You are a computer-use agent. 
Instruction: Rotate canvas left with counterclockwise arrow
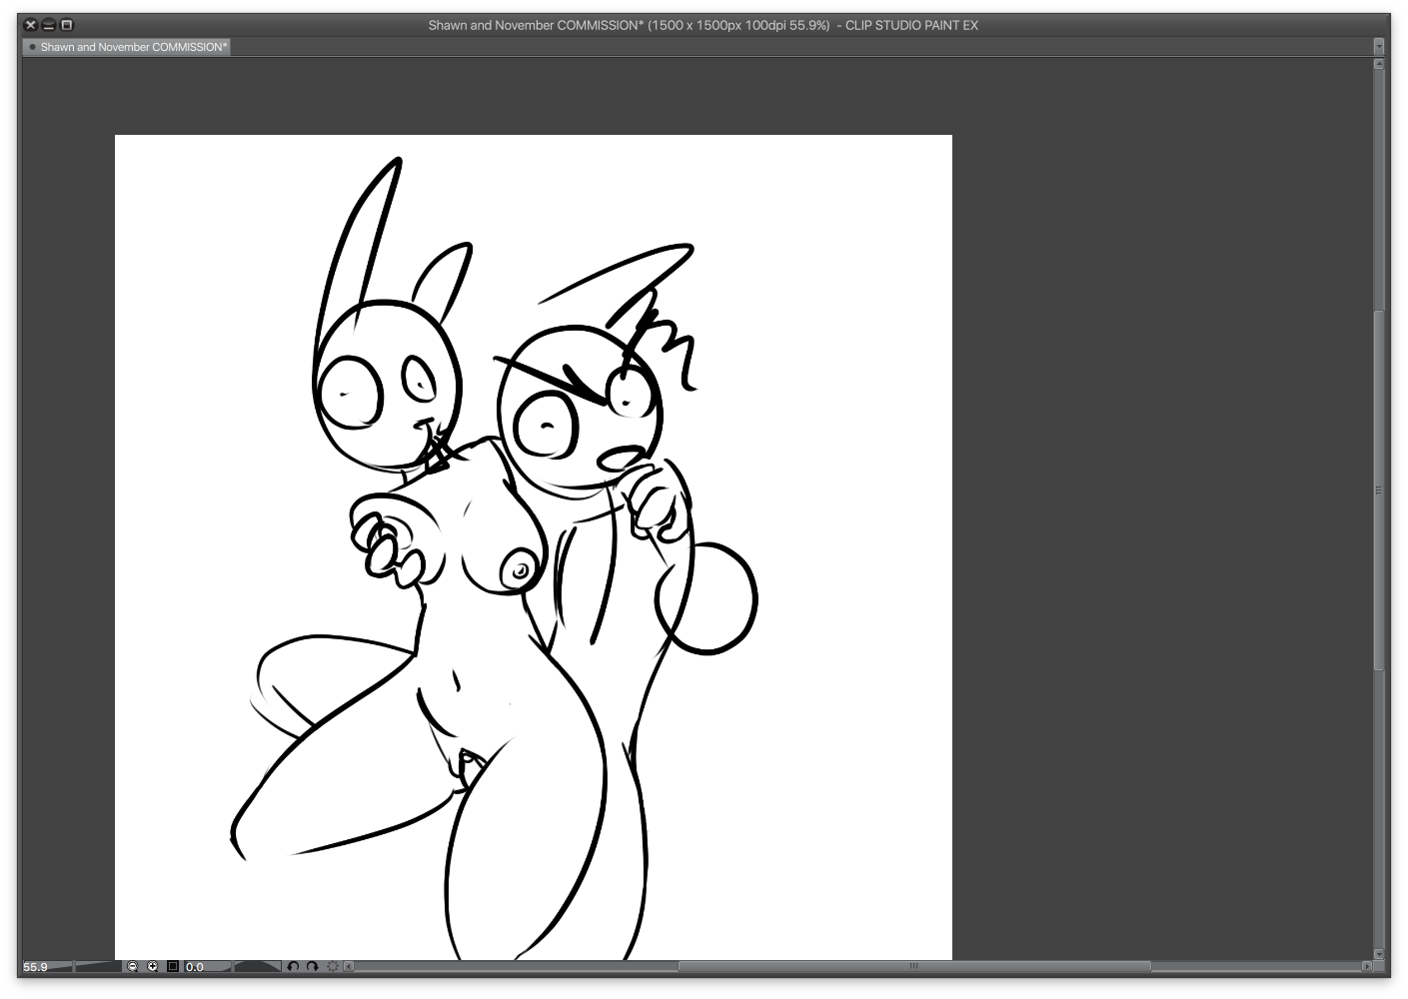pos(293,967)
